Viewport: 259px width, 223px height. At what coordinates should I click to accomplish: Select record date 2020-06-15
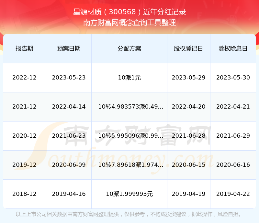188,165
